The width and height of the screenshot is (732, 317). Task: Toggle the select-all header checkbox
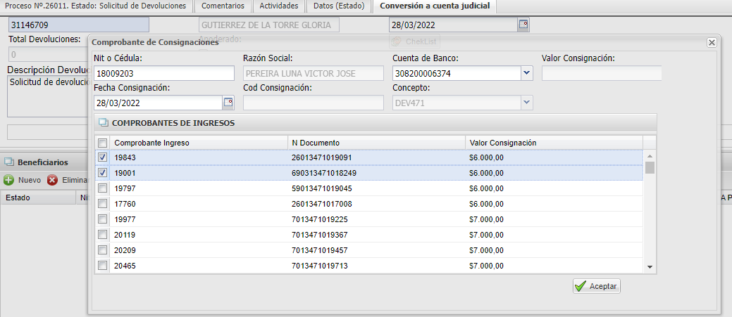pyautogui.click(x=103, y=143)
